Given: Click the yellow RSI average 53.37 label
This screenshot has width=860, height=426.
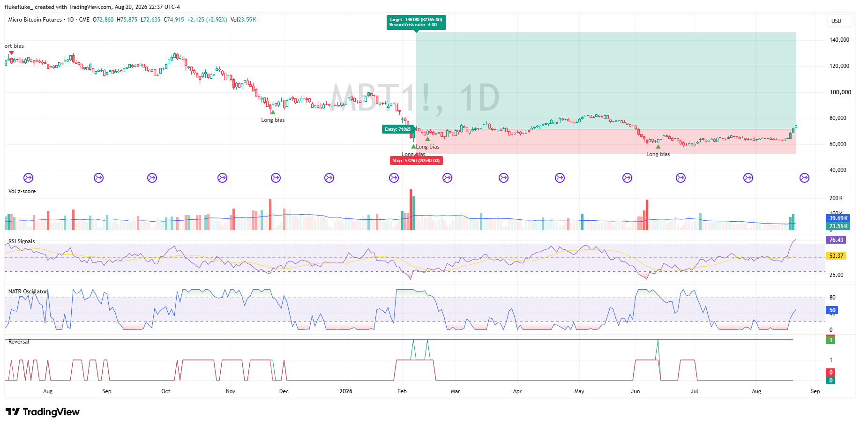Looking at the screenshot, I should 836,256.
